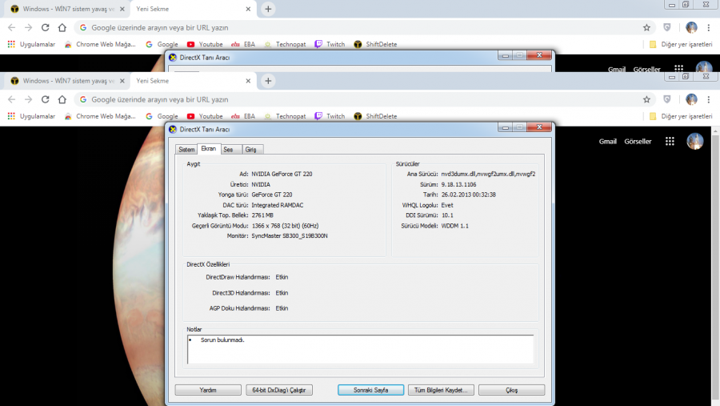Image resolution: width=720 pixels, height=406 pixels.
Task: Go back in the background Chrome window
Action: [x=11, y=27]
